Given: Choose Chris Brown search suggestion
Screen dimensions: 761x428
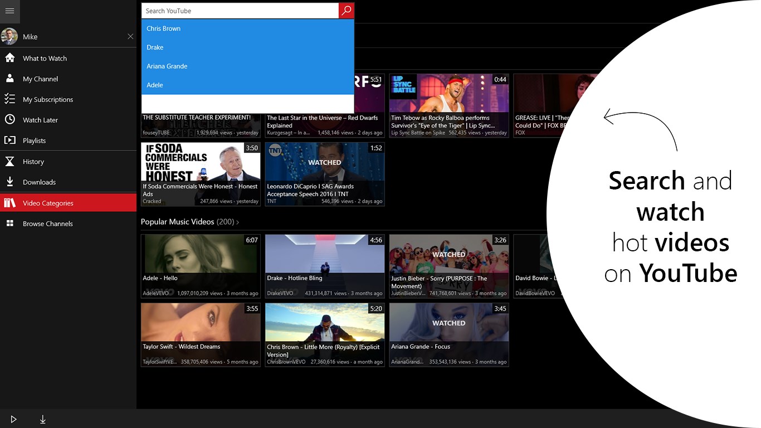Looking at the screenshot, I should (x=248, y=28).
